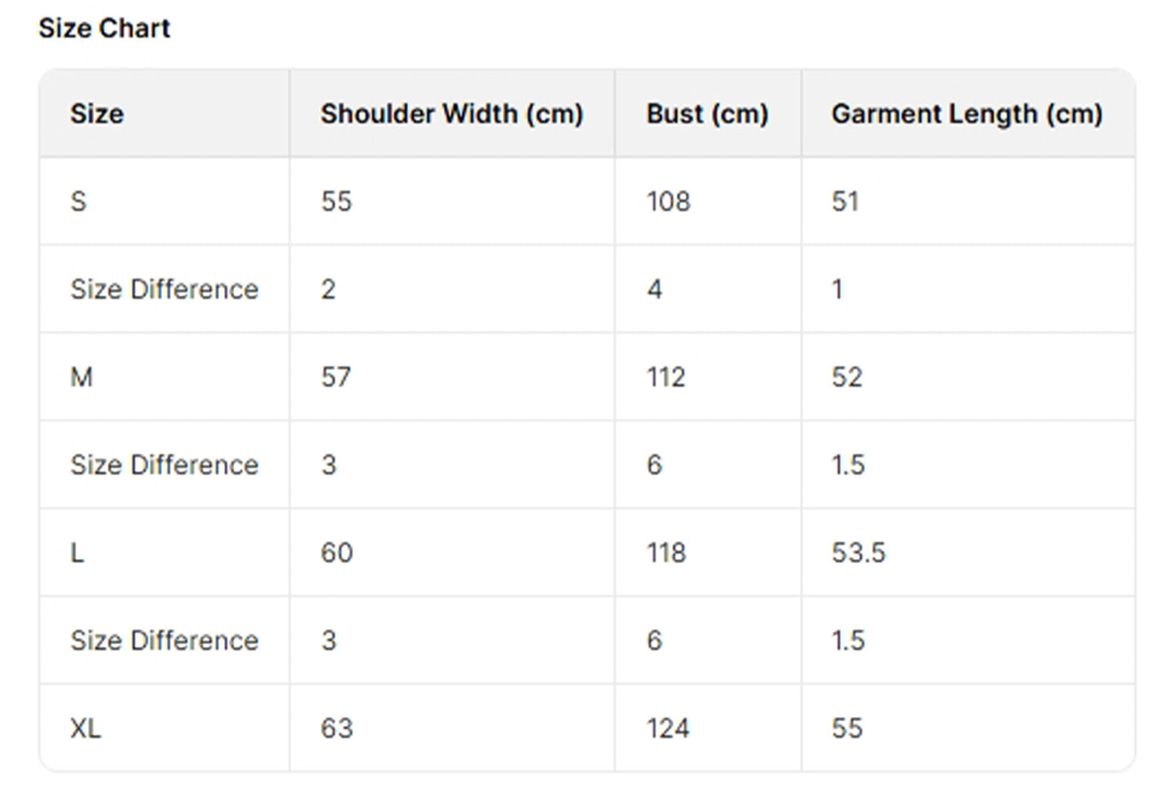
Task: Click bust value 108 for S
Action: [668, 201]
